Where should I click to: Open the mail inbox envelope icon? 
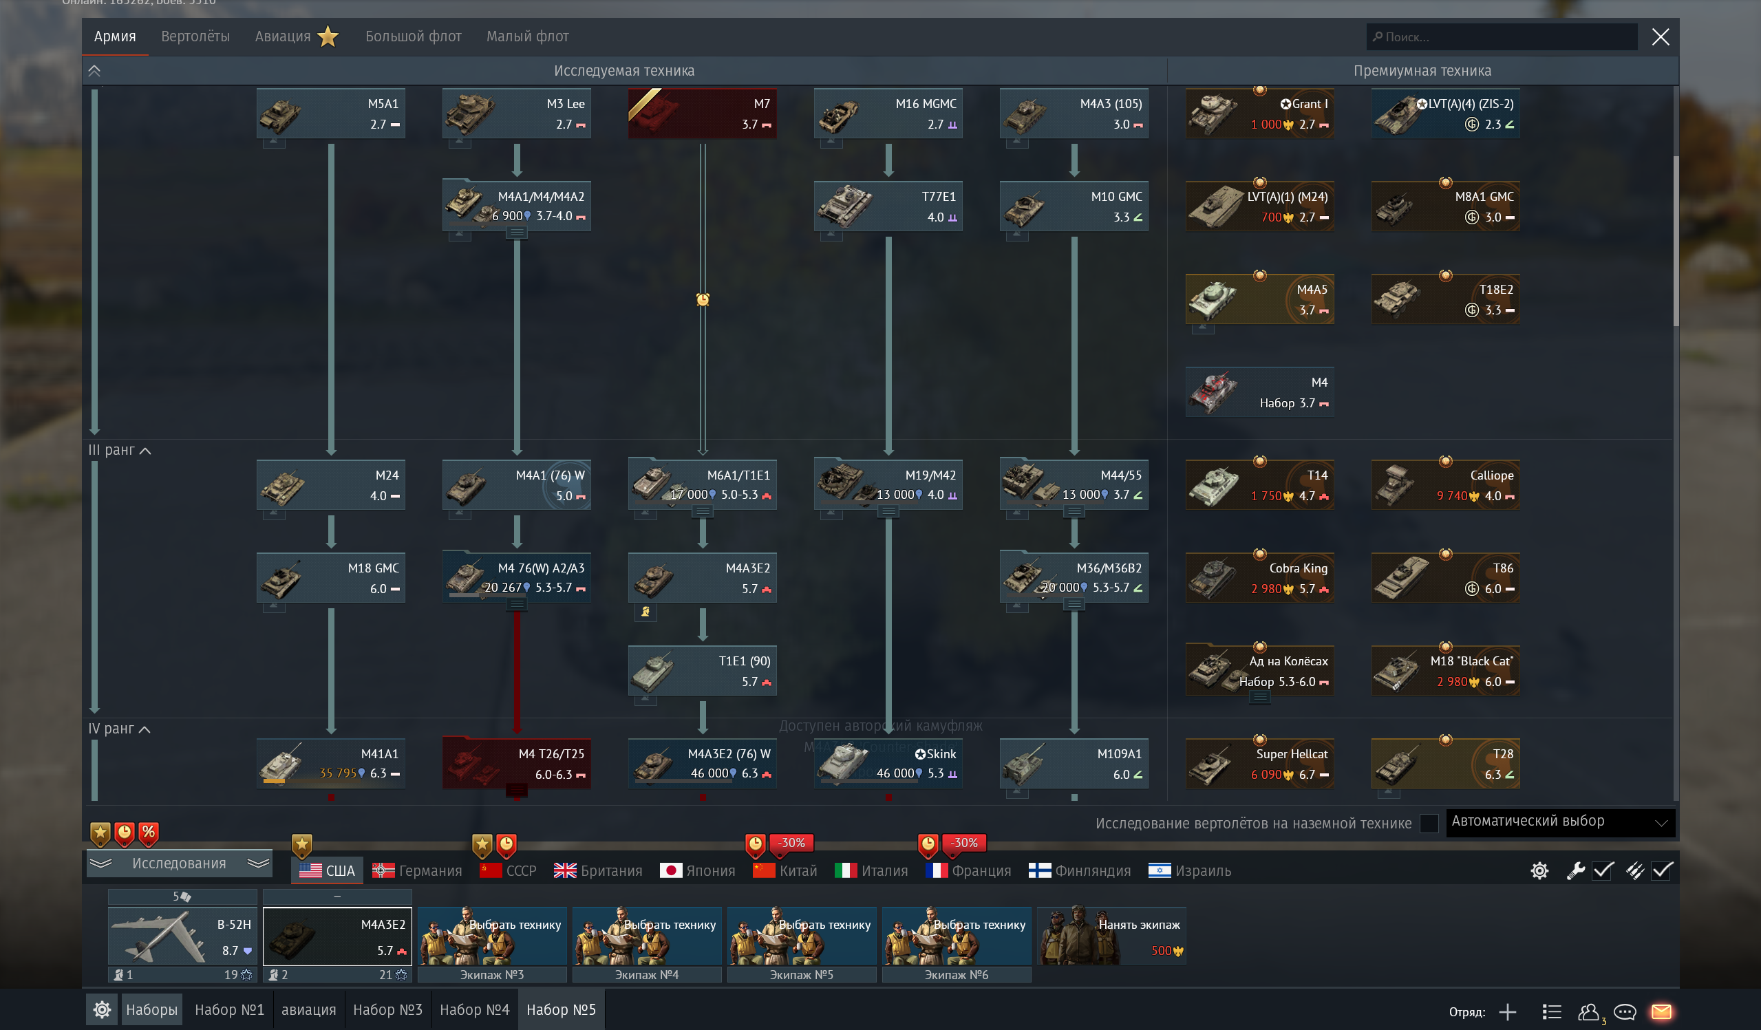tap(1661, 1011)
